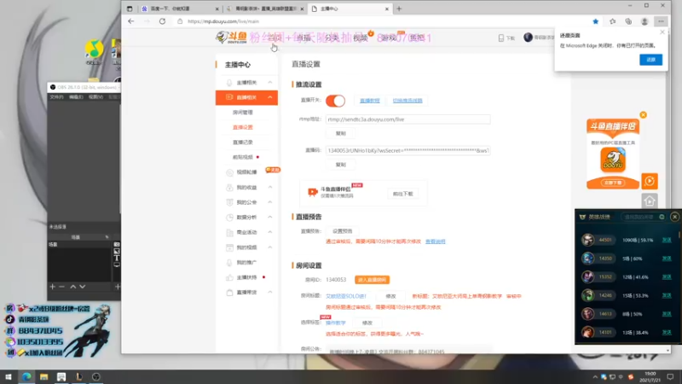Click the blue favorites star icon

[x=595, y=21]
